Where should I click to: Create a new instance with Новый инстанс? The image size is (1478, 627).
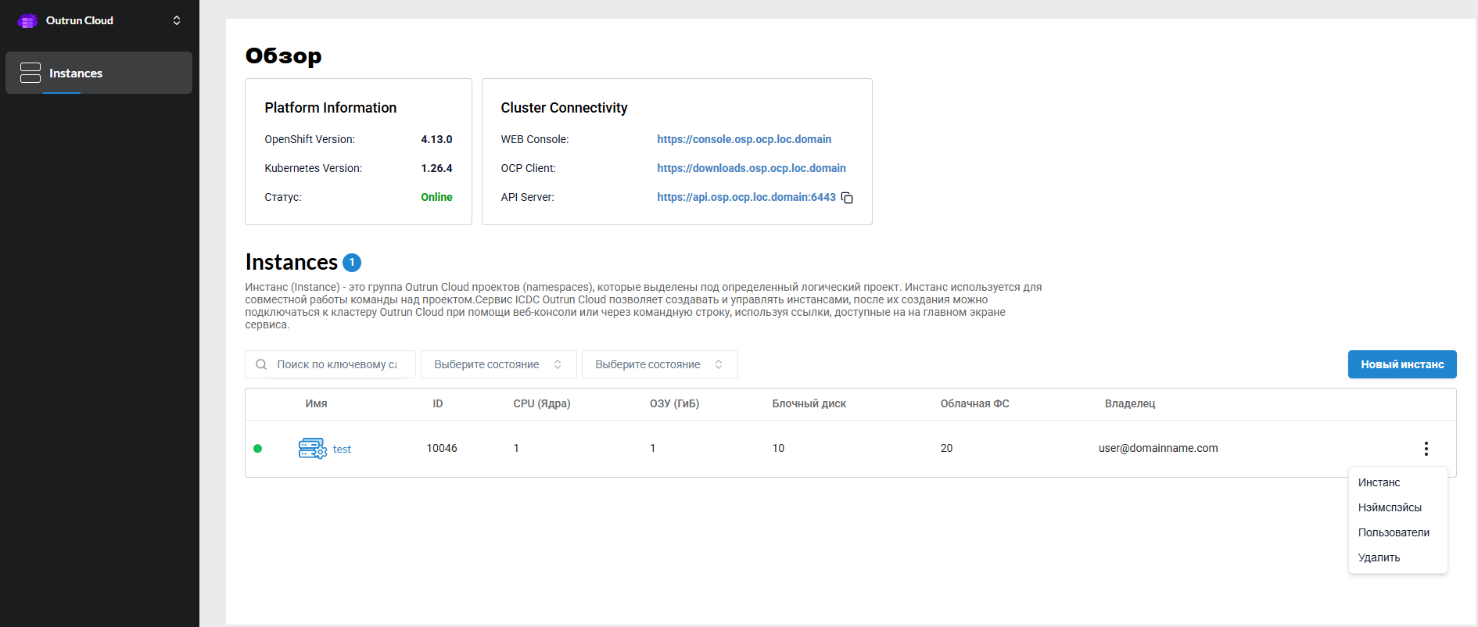(x=1401, y=364)
